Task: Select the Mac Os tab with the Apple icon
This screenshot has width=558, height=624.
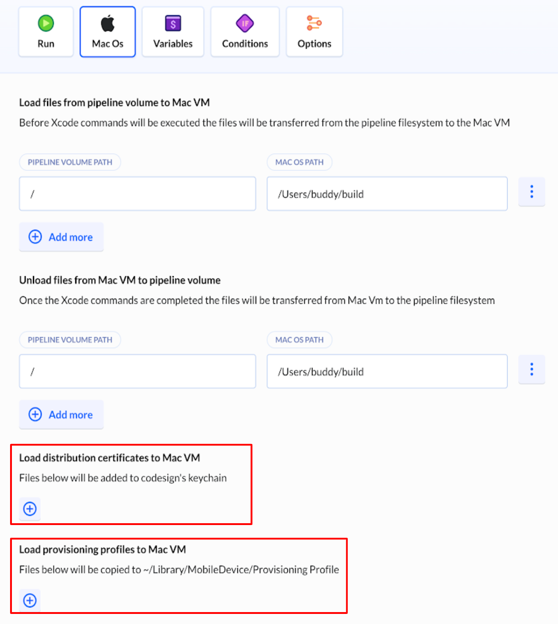Action: (x=108, y=32)
